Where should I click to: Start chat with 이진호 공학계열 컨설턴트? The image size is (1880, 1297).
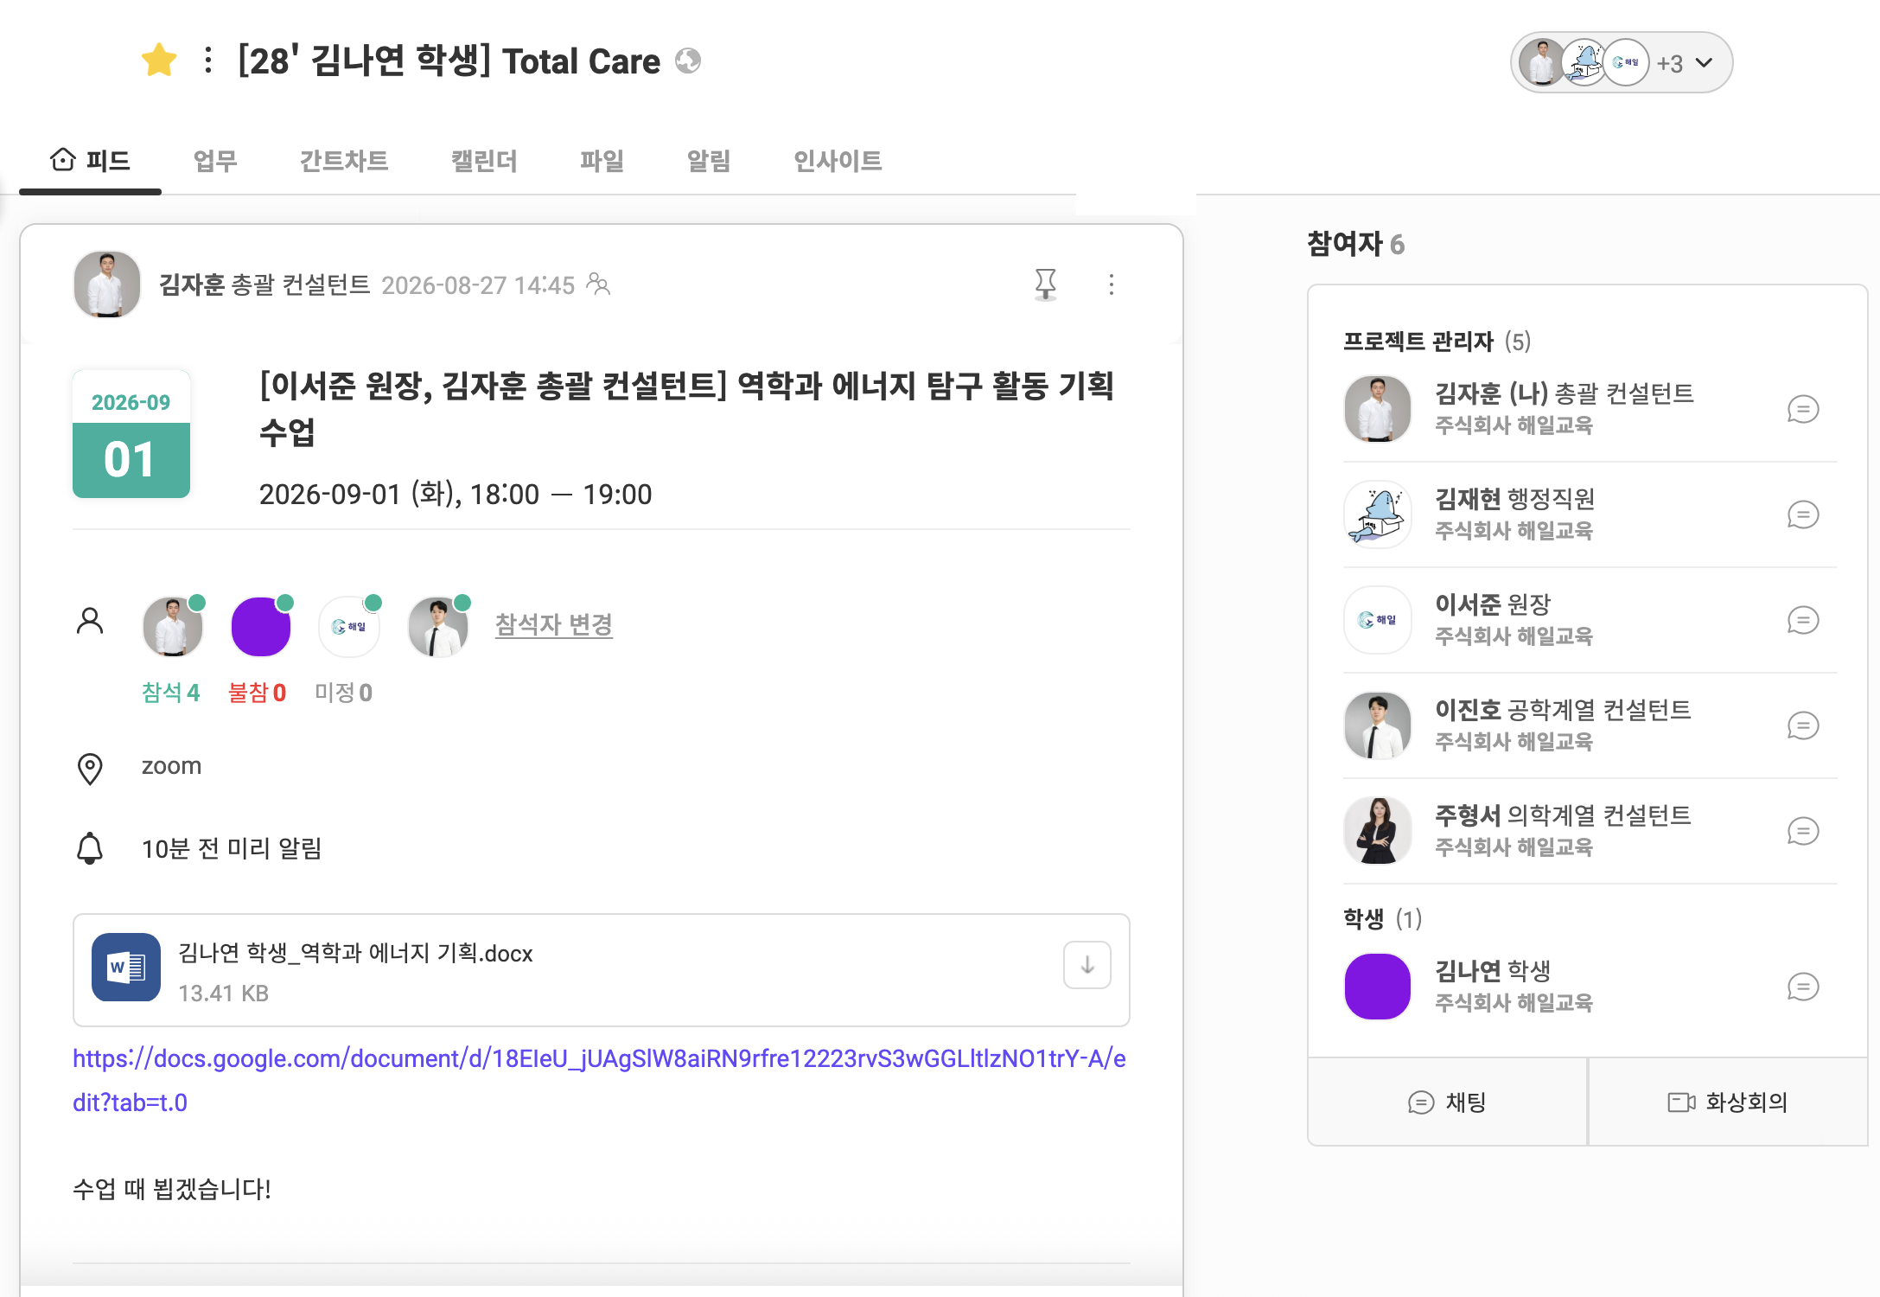[1803, 725]
